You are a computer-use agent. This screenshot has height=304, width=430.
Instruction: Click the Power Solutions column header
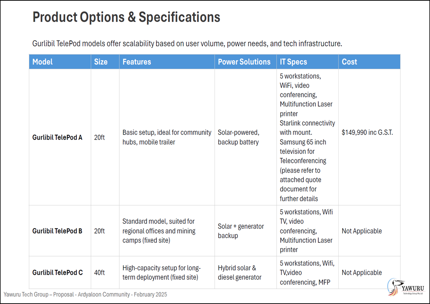[x=244, y=62]
